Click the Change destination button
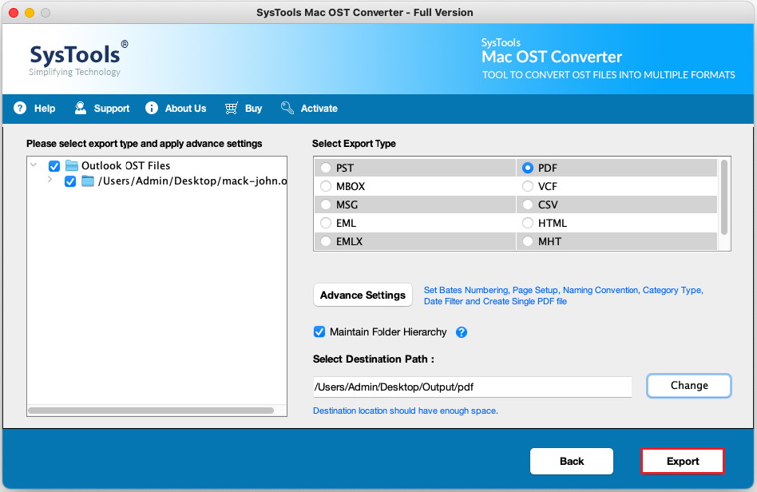The height and width of the screenshot is (492, 757). click(689, 386)
